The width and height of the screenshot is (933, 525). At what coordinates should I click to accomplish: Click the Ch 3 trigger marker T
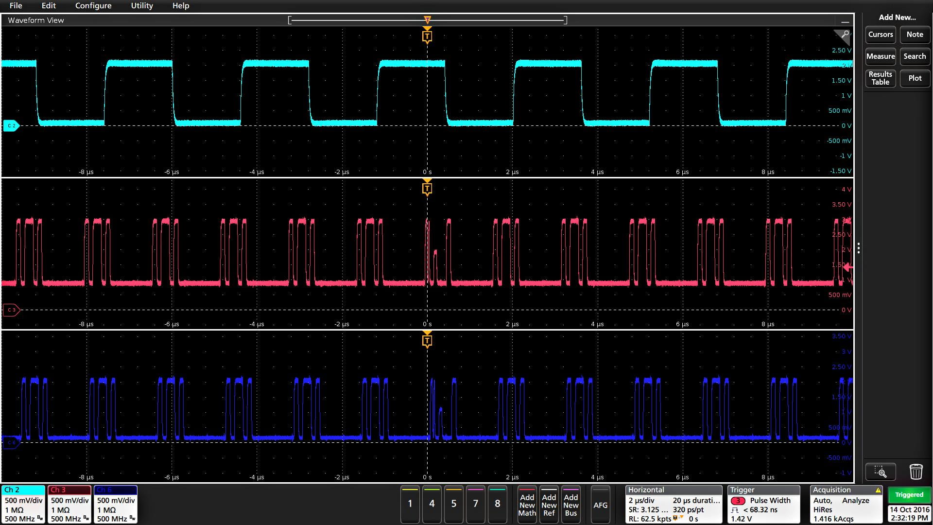pos(427,189)
